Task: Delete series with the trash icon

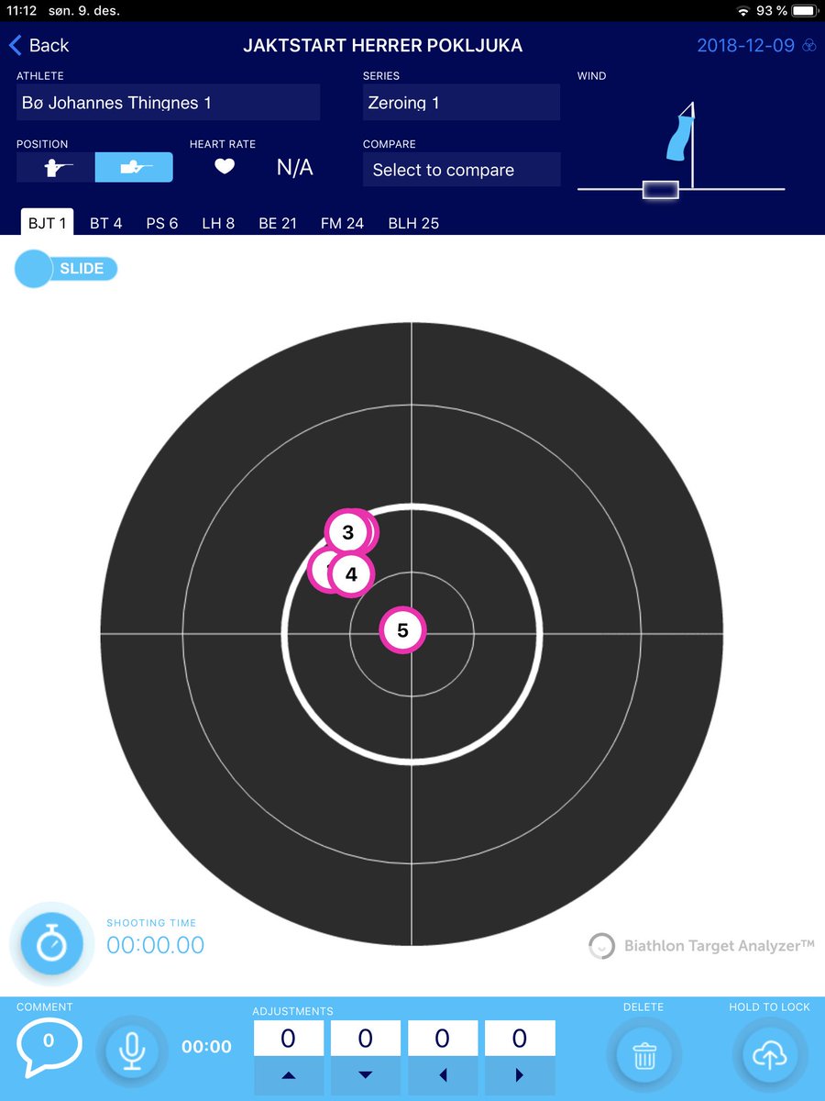Action: point(643,1056)
